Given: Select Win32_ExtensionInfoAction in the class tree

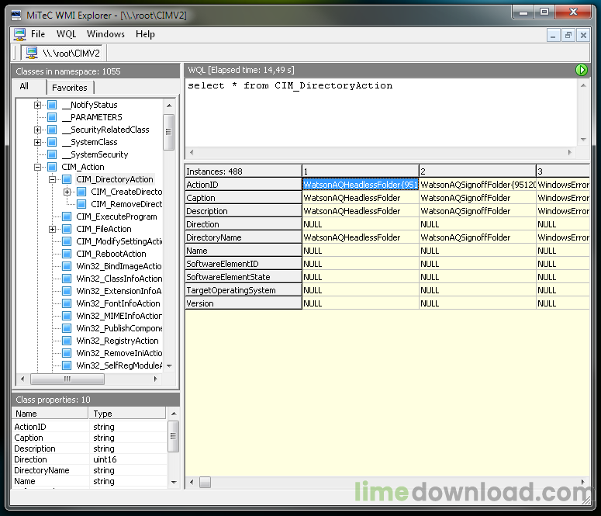Looking at the screenshot, I should point(119,291).
